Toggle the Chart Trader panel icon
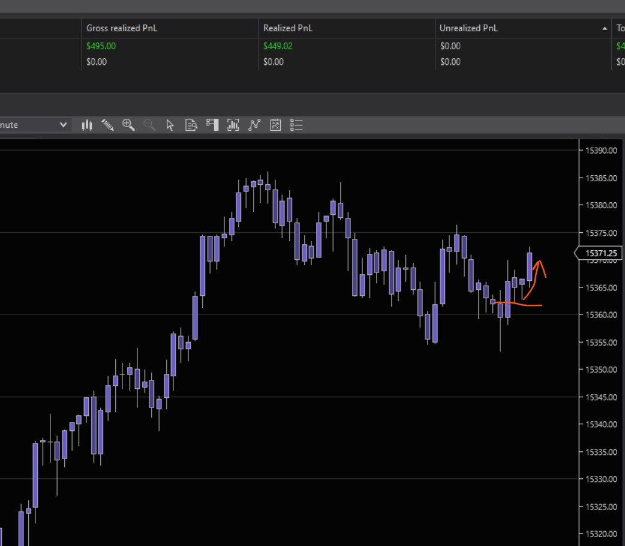The width and height of the screenshot is (625, 546). (212, 124)
